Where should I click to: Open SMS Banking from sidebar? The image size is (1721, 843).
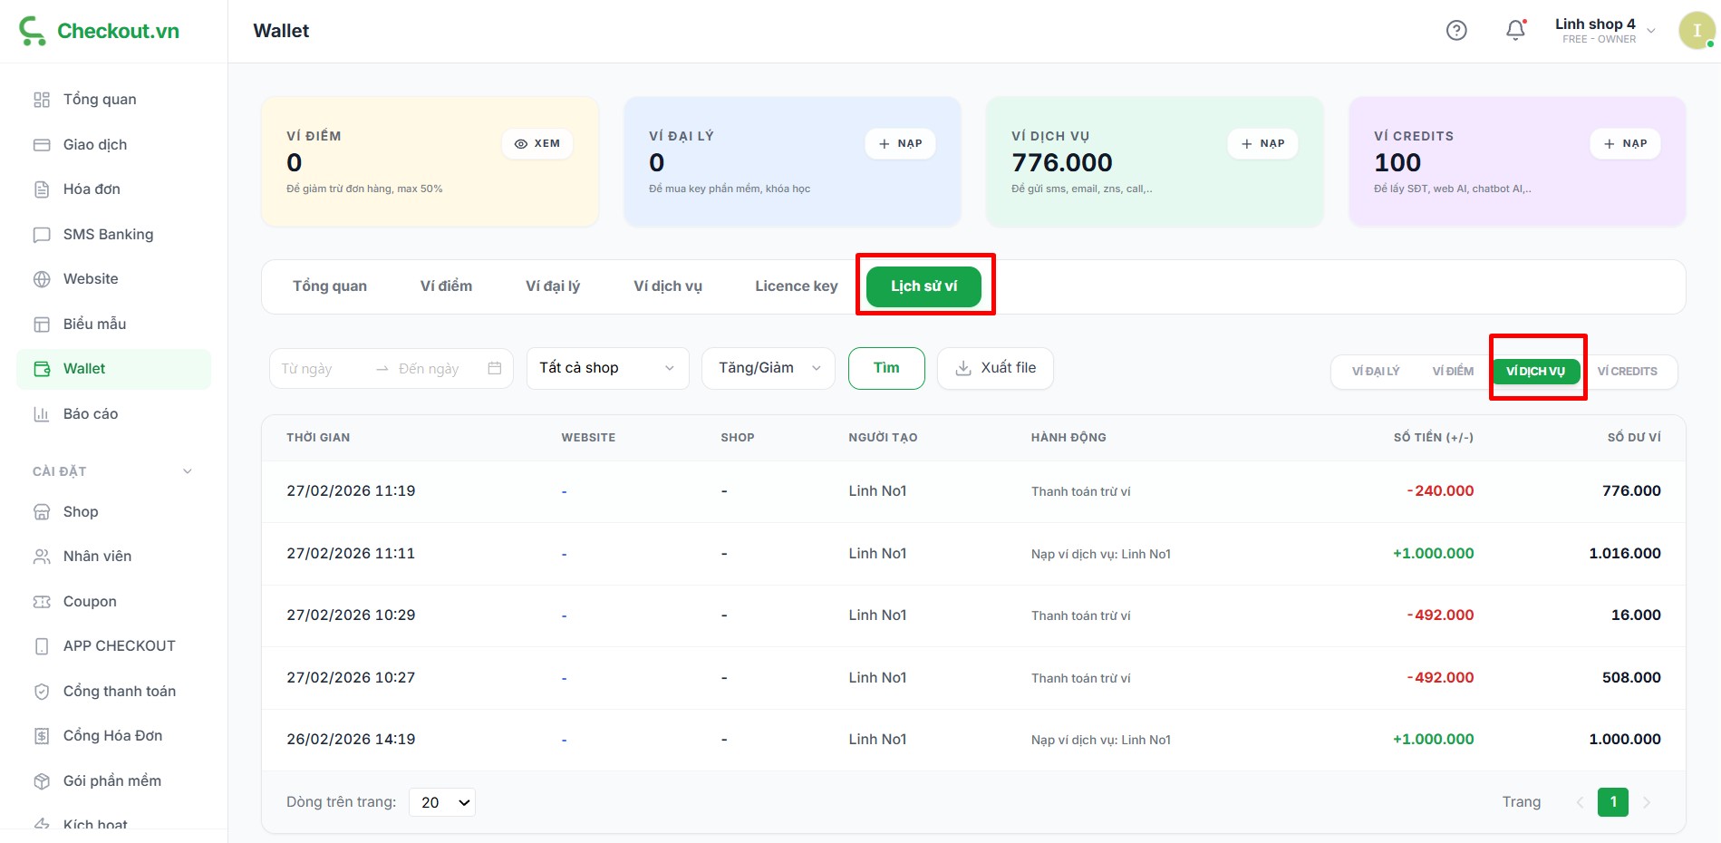[x=108, y=234]
